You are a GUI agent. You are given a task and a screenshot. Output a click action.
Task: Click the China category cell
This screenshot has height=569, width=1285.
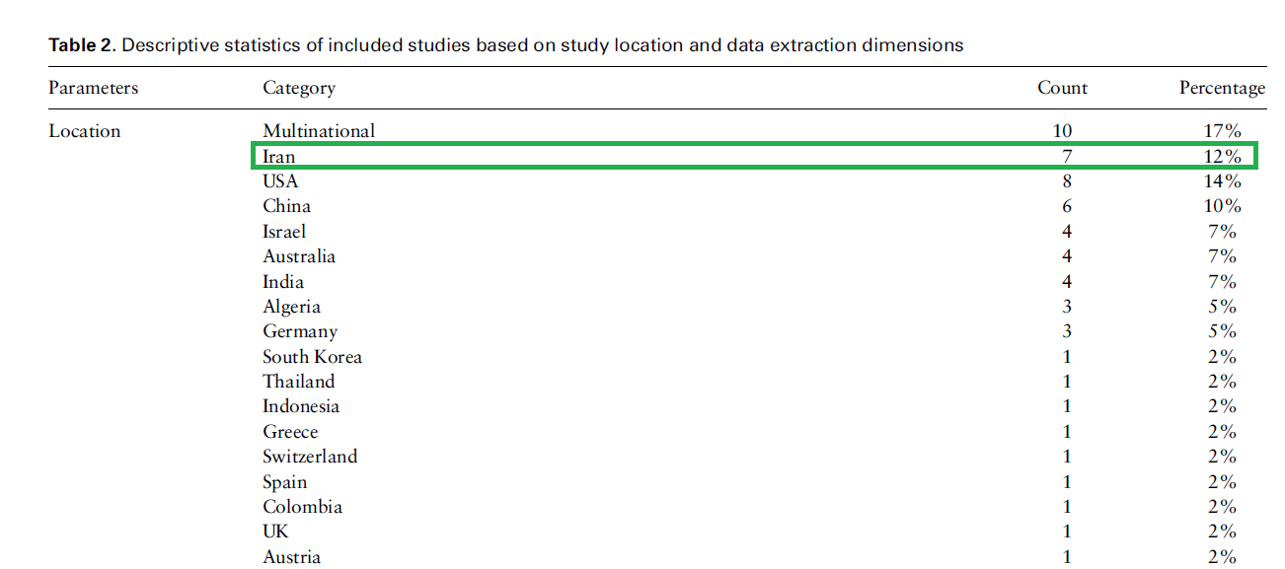(286, 206)
